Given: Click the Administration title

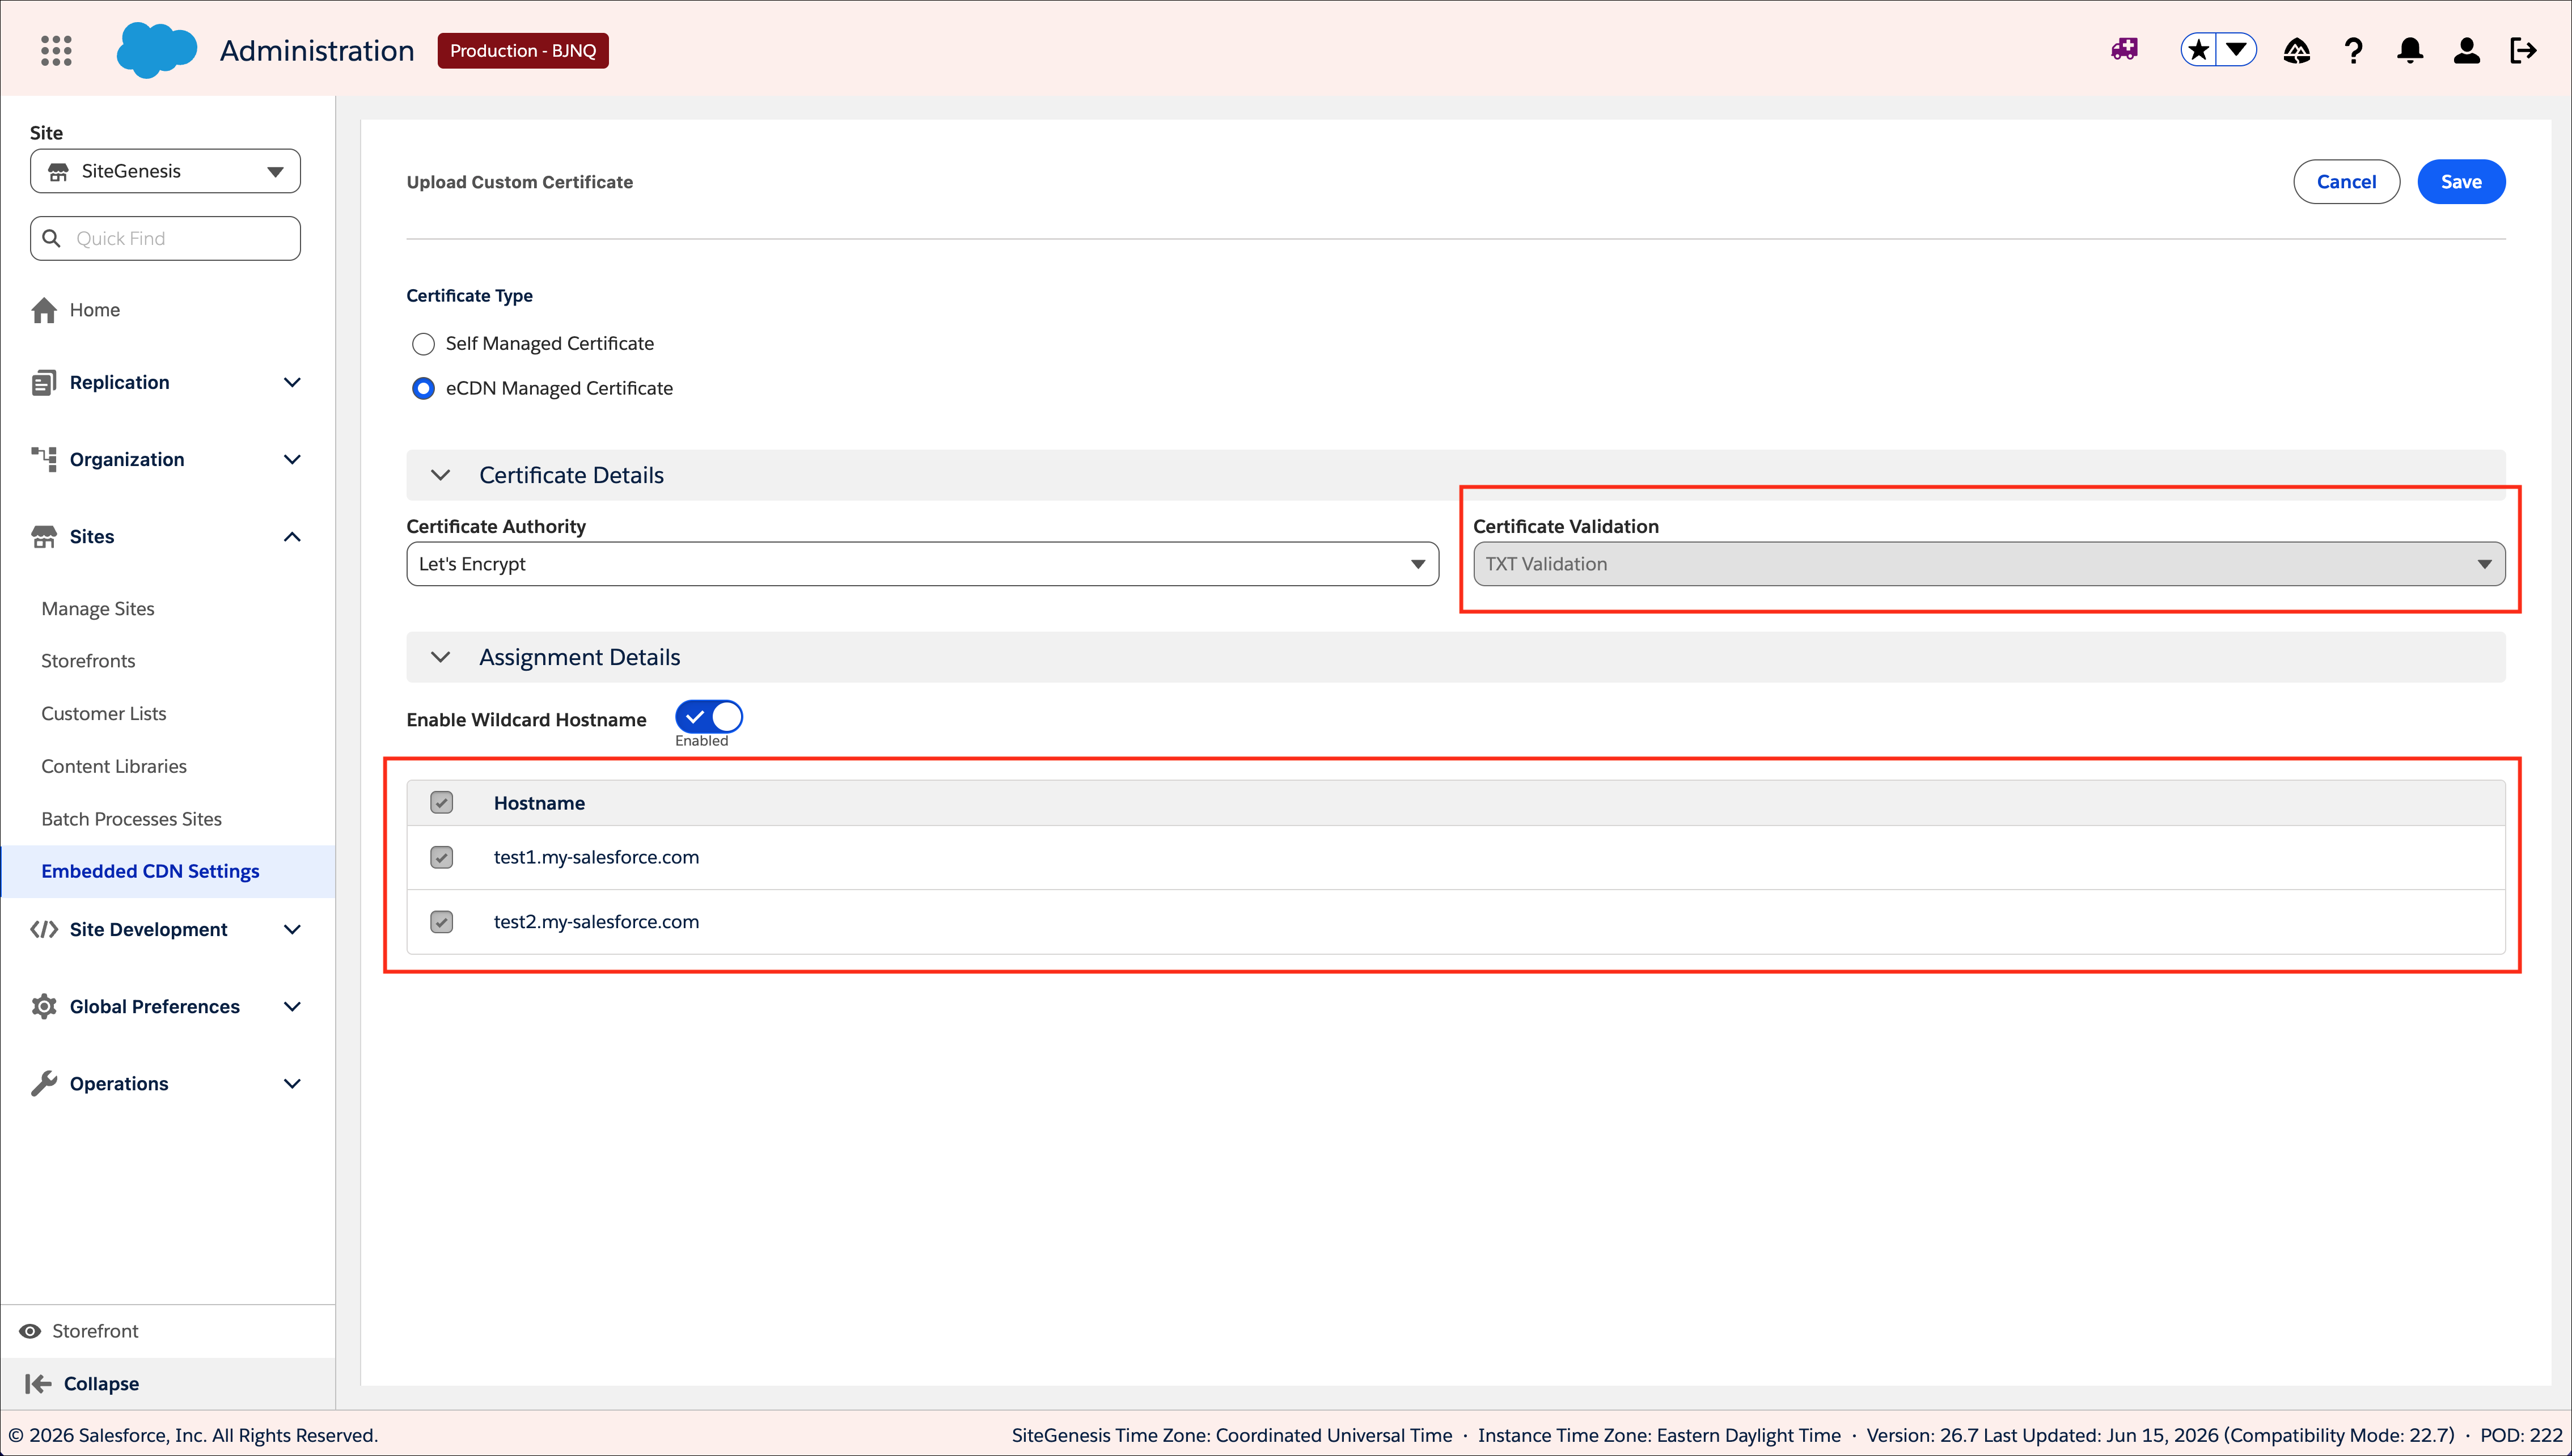Looking at the screenshot, I should pyautogui.click(x=317, y=51).
